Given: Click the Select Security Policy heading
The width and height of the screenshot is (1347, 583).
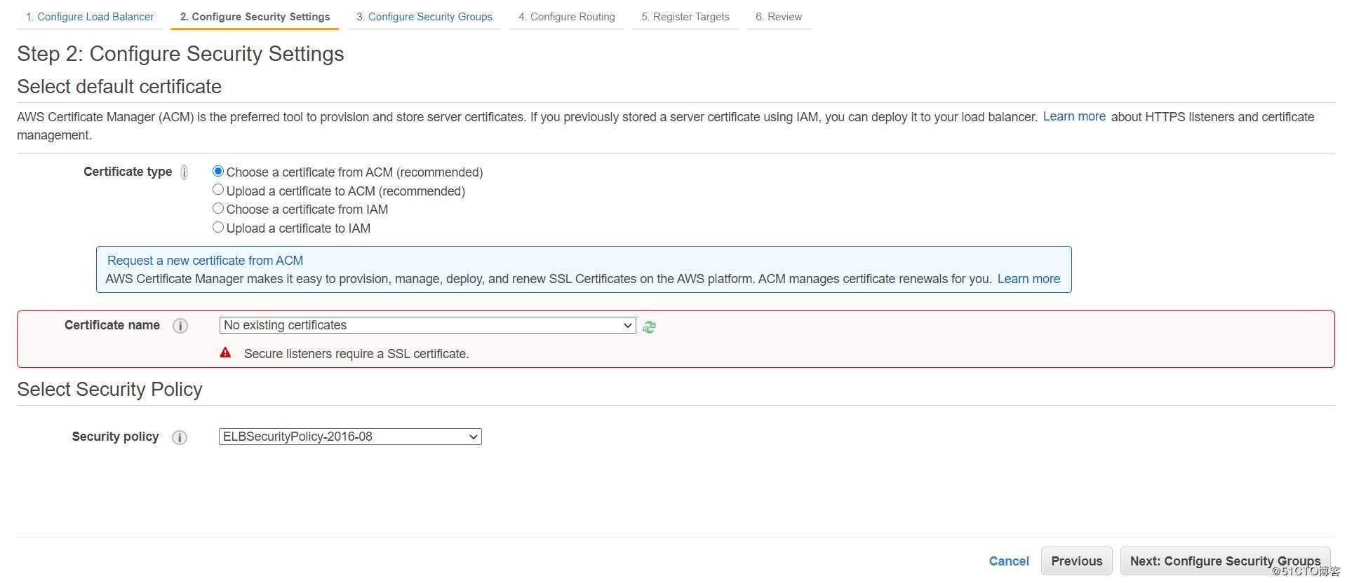Looking at the screenshot, I should [109, 390].
